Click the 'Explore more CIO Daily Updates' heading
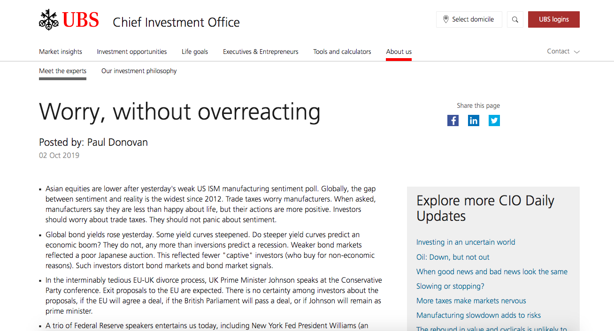 coord(485,208)
